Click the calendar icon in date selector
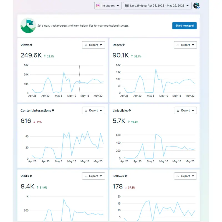The image size is (222, 222). [127, 6]
